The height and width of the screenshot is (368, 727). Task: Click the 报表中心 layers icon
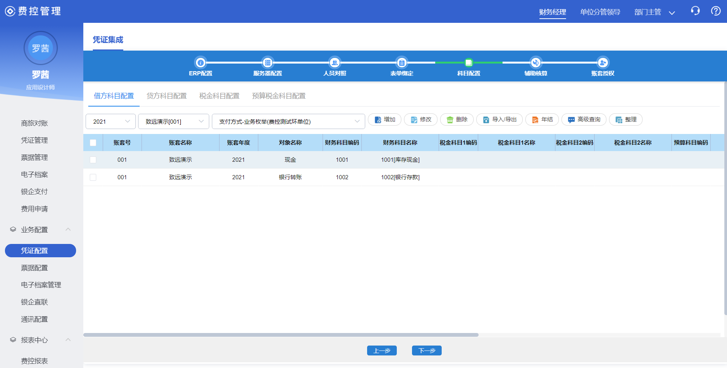(x=13, y=340)
